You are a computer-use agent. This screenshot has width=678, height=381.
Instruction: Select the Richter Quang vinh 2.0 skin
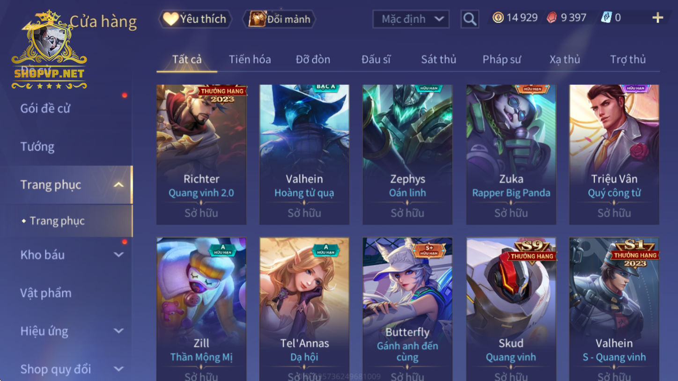tap(201, 154)
